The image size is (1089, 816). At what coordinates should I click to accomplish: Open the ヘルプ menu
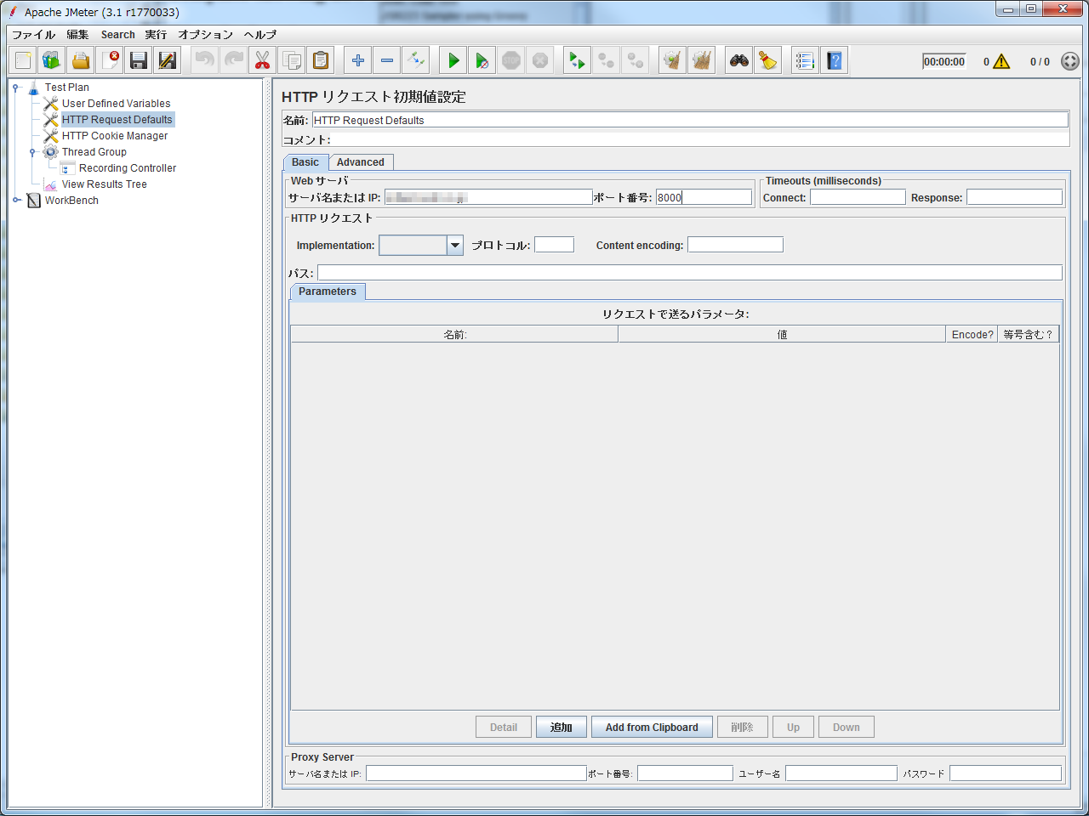pyautogui.click(x=259, y=35)
